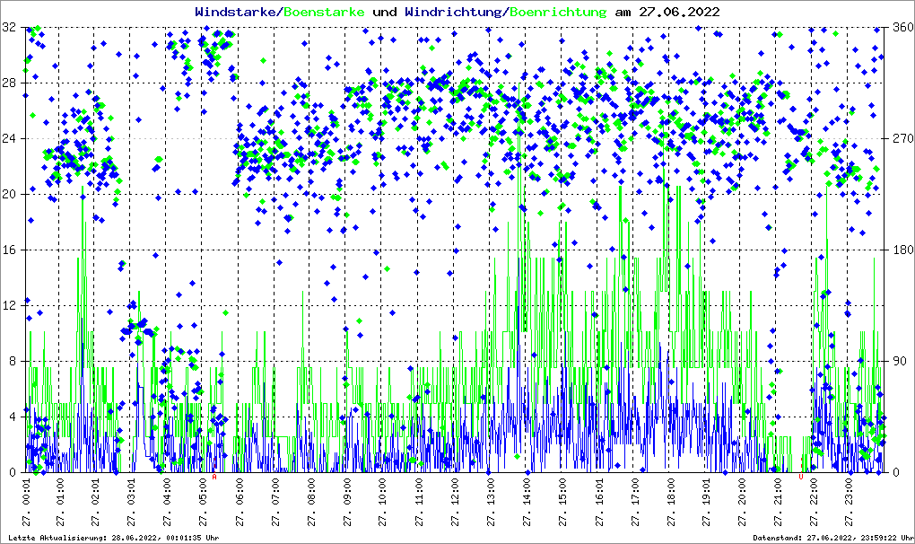The image size is (915, 544).
Task: Click the red sunrise marker 'A'
Action: tap(214, 478)
